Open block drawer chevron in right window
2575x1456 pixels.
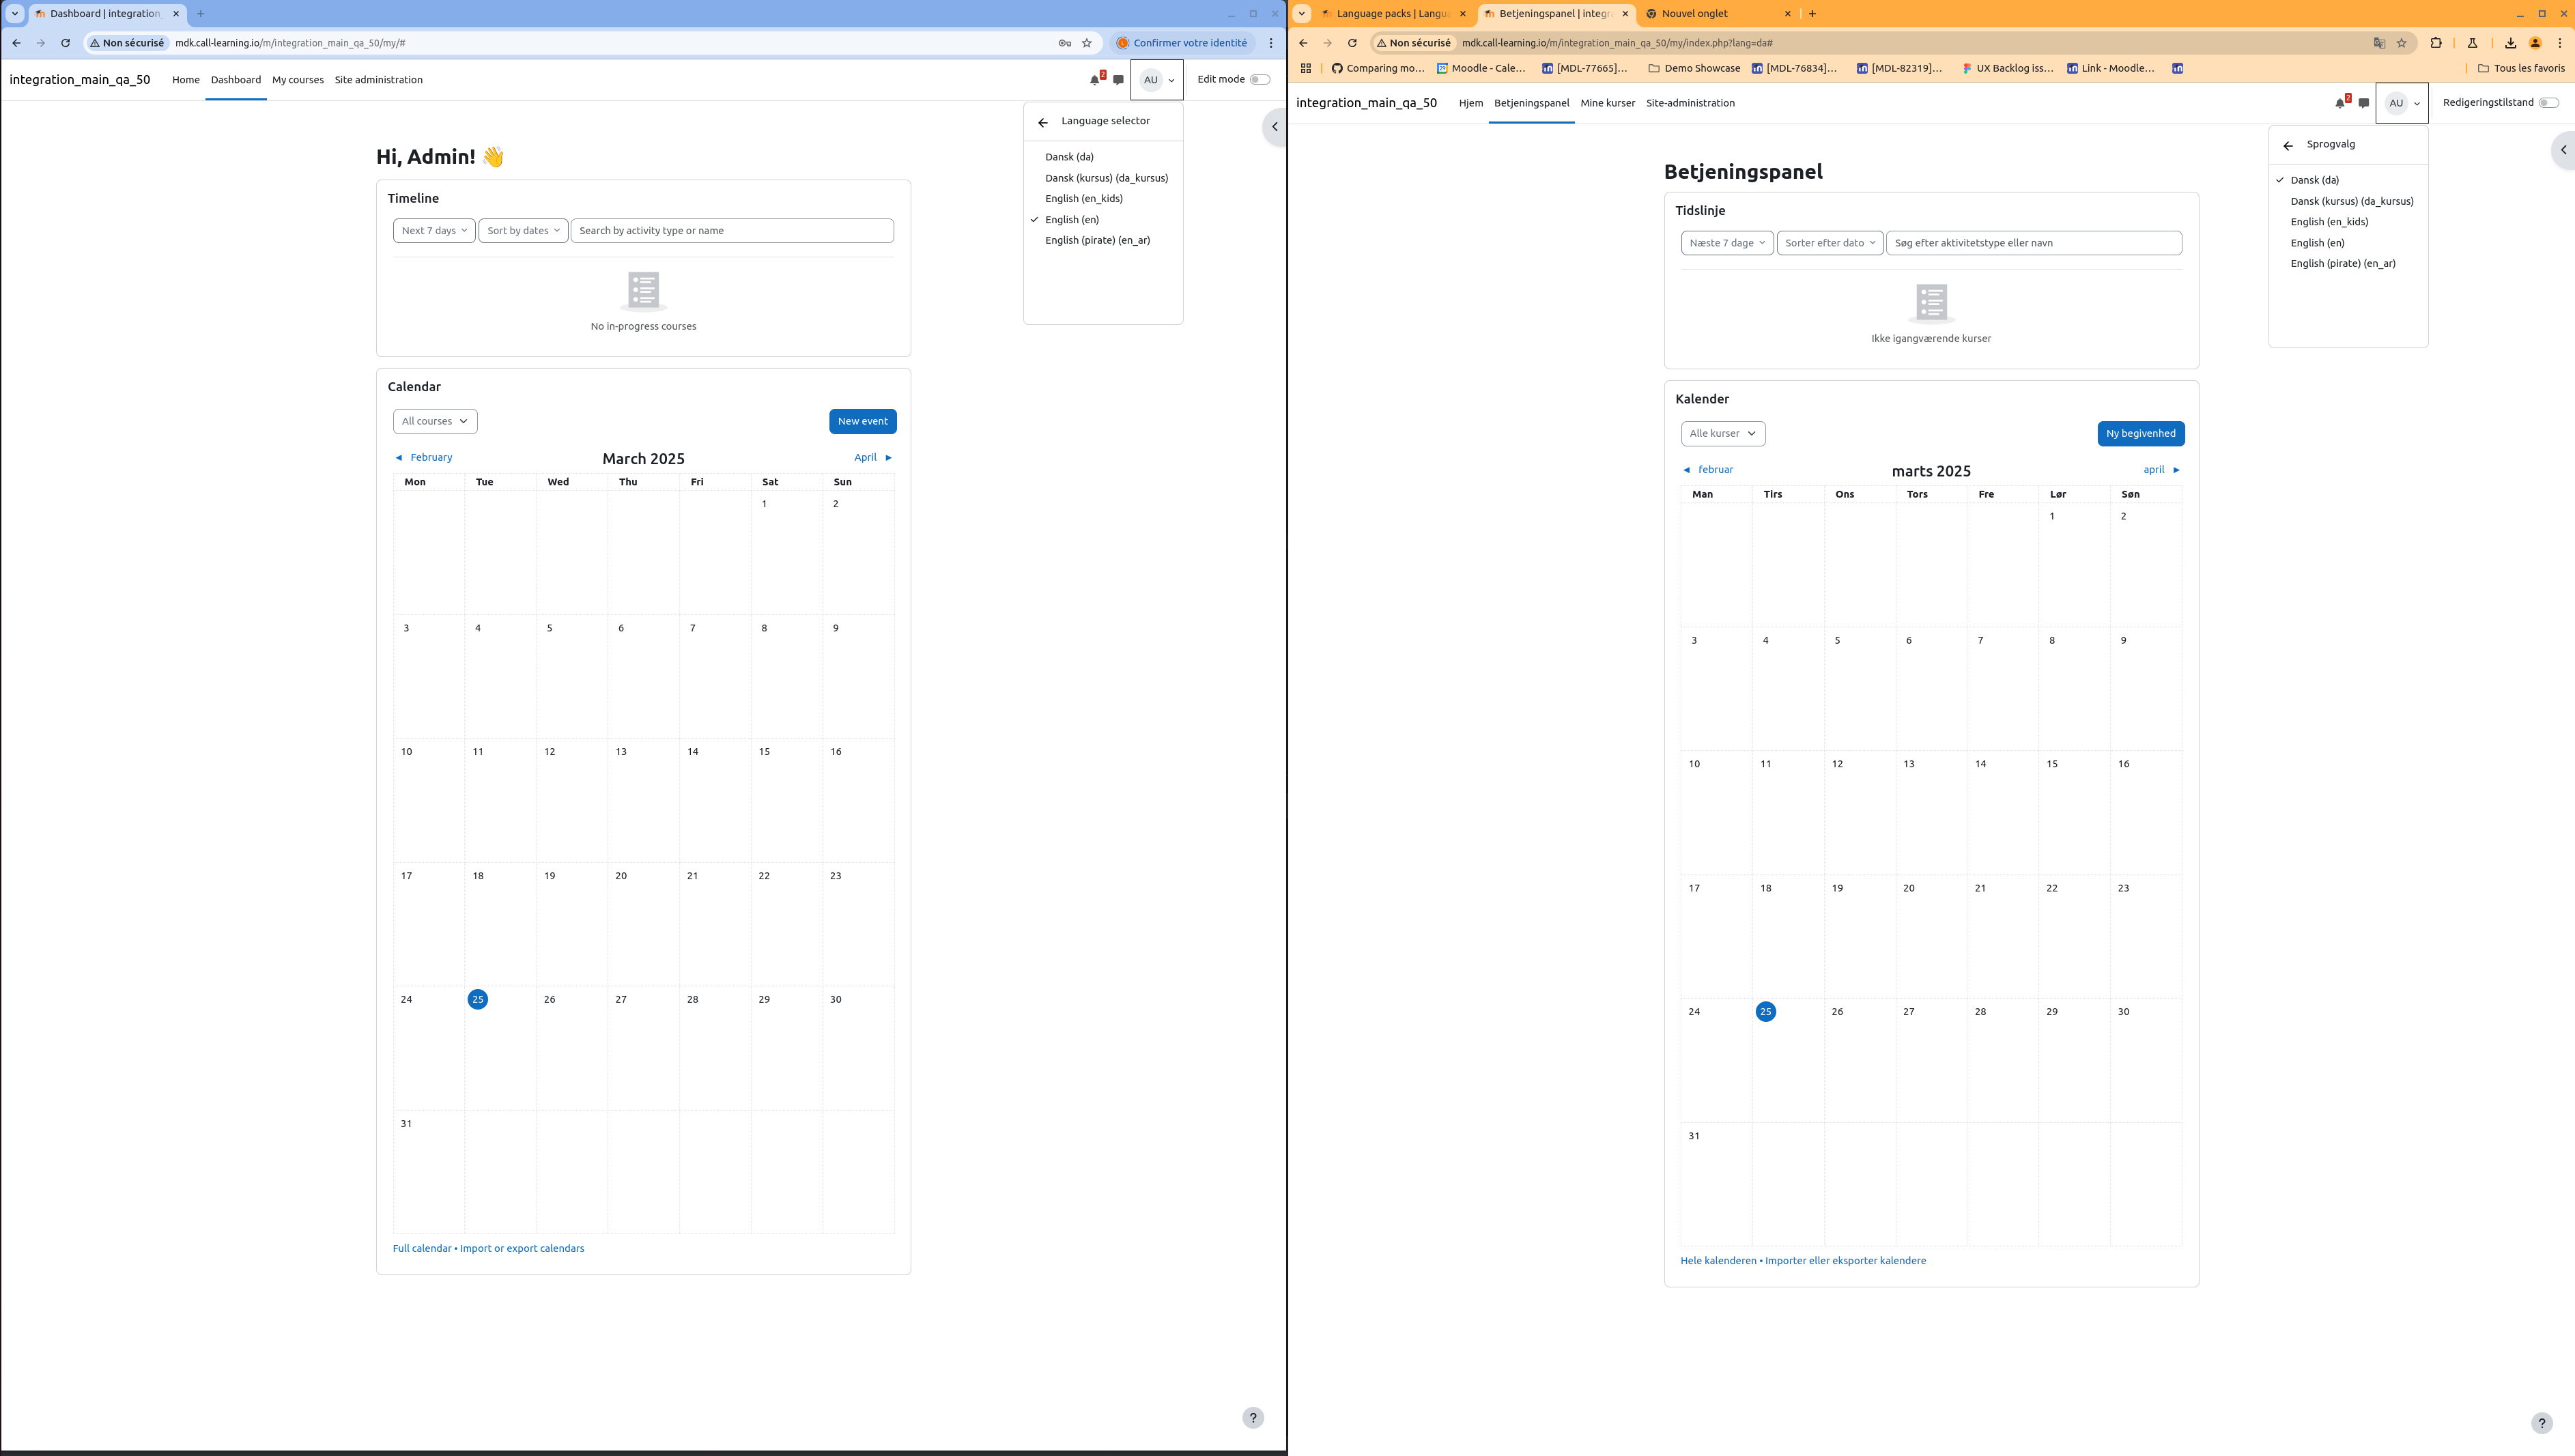point(2563,150)
